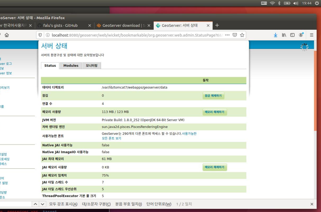321x212 pixels.
Task: Close the GeoServer 서버 상태 tab
Action: 208,25
